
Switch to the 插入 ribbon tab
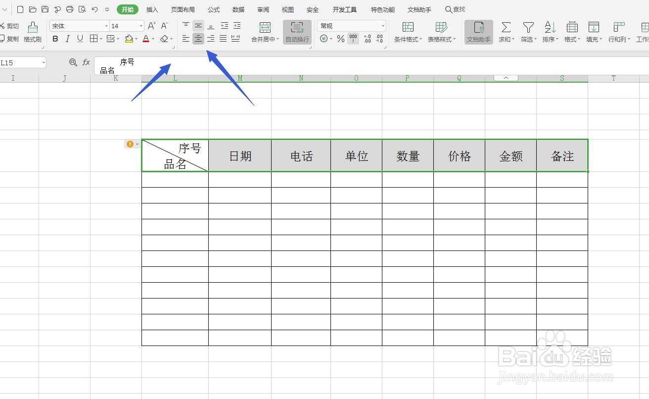[x=152, y=9]
